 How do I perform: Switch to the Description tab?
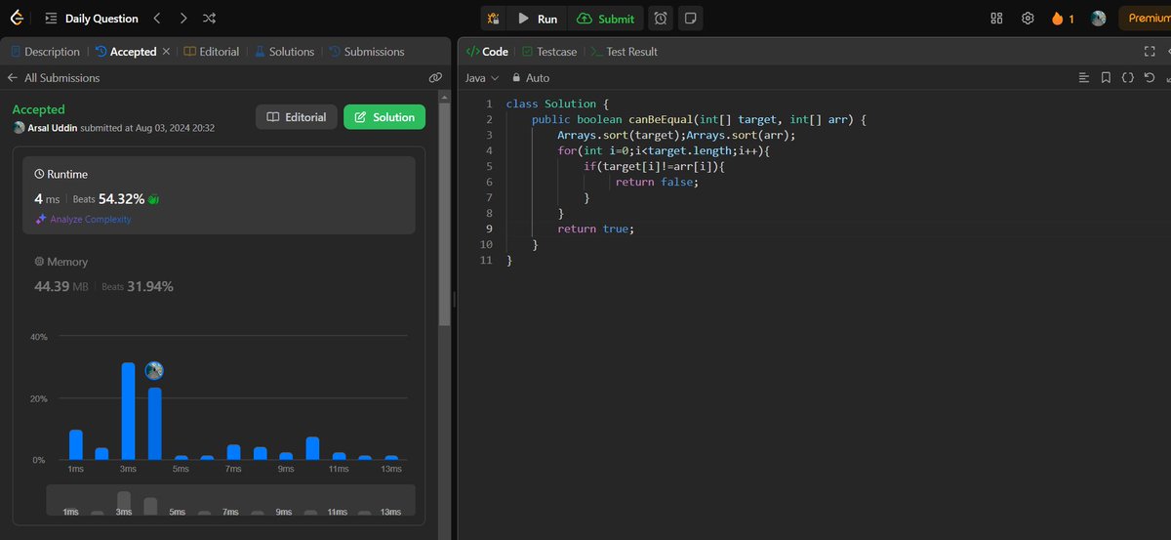click(45, 52)
